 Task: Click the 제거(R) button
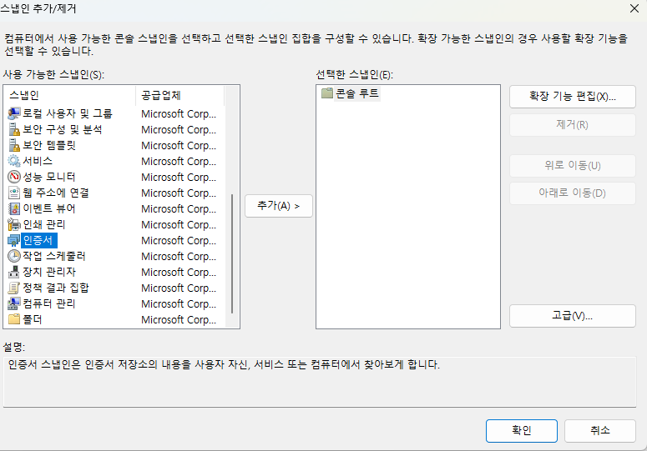pyautogui.click(x=573, y=124)
